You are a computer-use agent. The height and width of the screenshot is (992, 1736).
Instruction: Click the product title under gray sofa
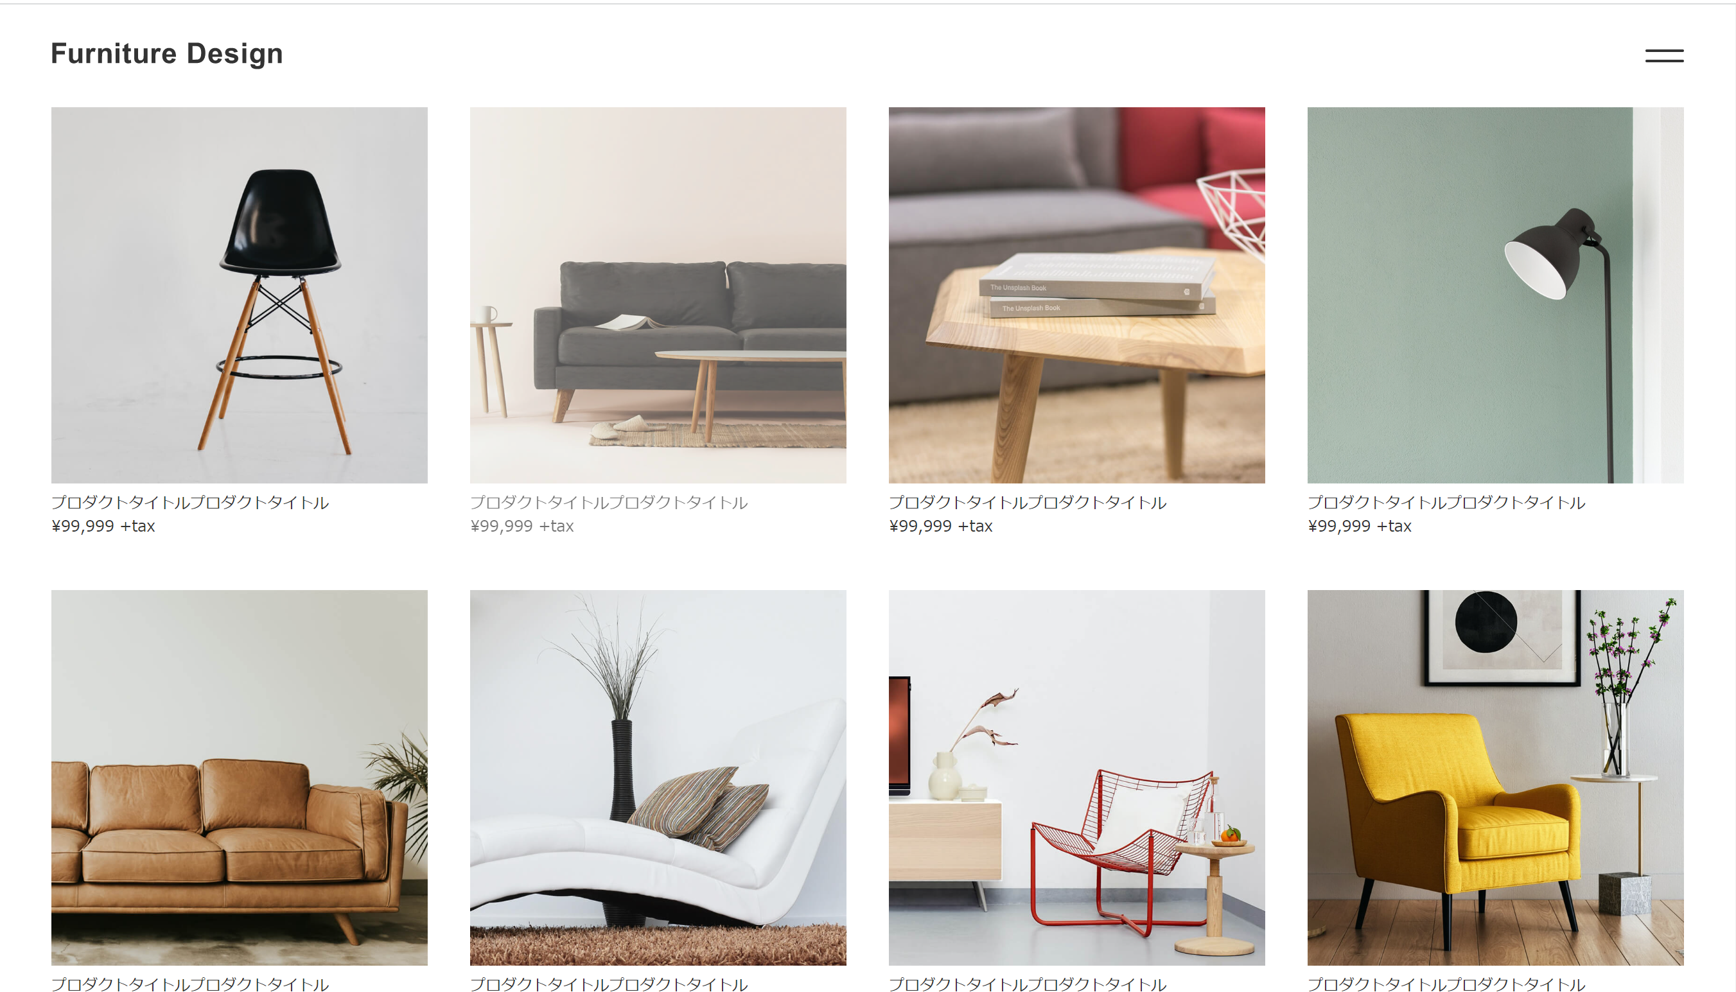609,503
